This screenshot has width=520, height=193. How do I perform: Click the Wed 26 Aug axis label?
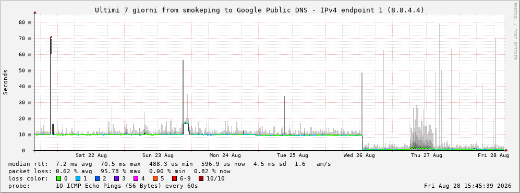coord(359,155)
